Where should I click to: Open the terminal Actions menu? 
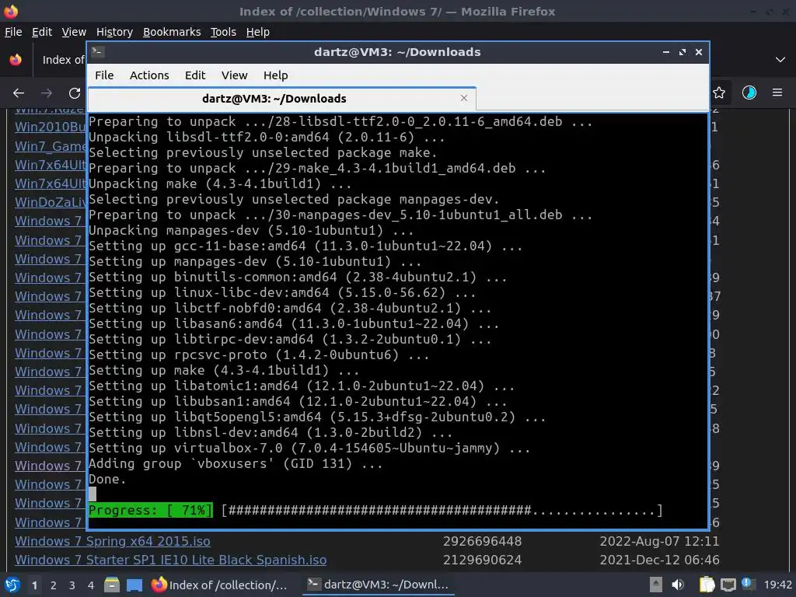pyautogui.click(x=149, y=75)
